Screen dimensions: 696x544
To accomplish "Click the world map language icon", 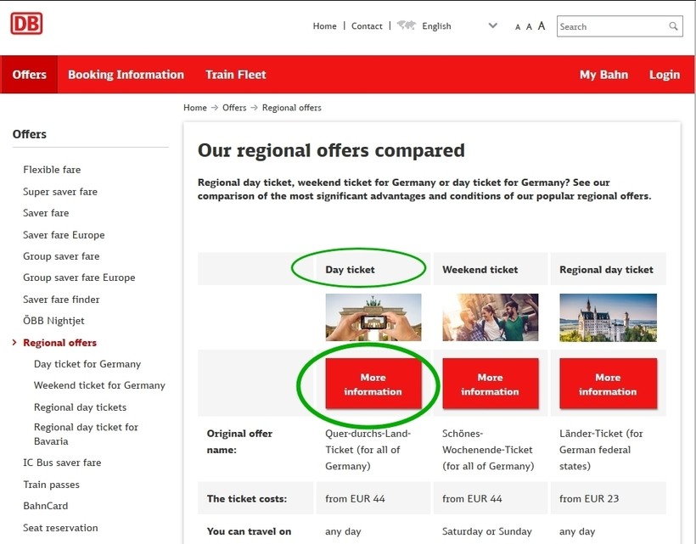I will [x=406, y=25].
